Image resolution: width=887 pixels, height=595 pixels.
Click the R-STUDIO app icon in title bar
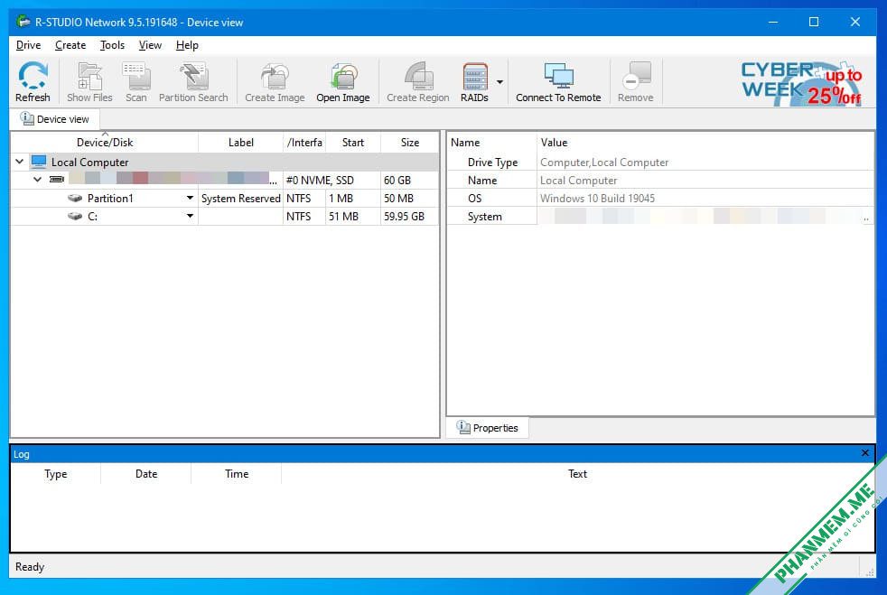(23, 22)
